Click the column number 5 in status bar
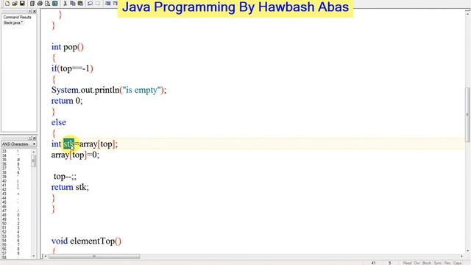The height and width of the screenshot is (265, 471). [x=390, y=263]
